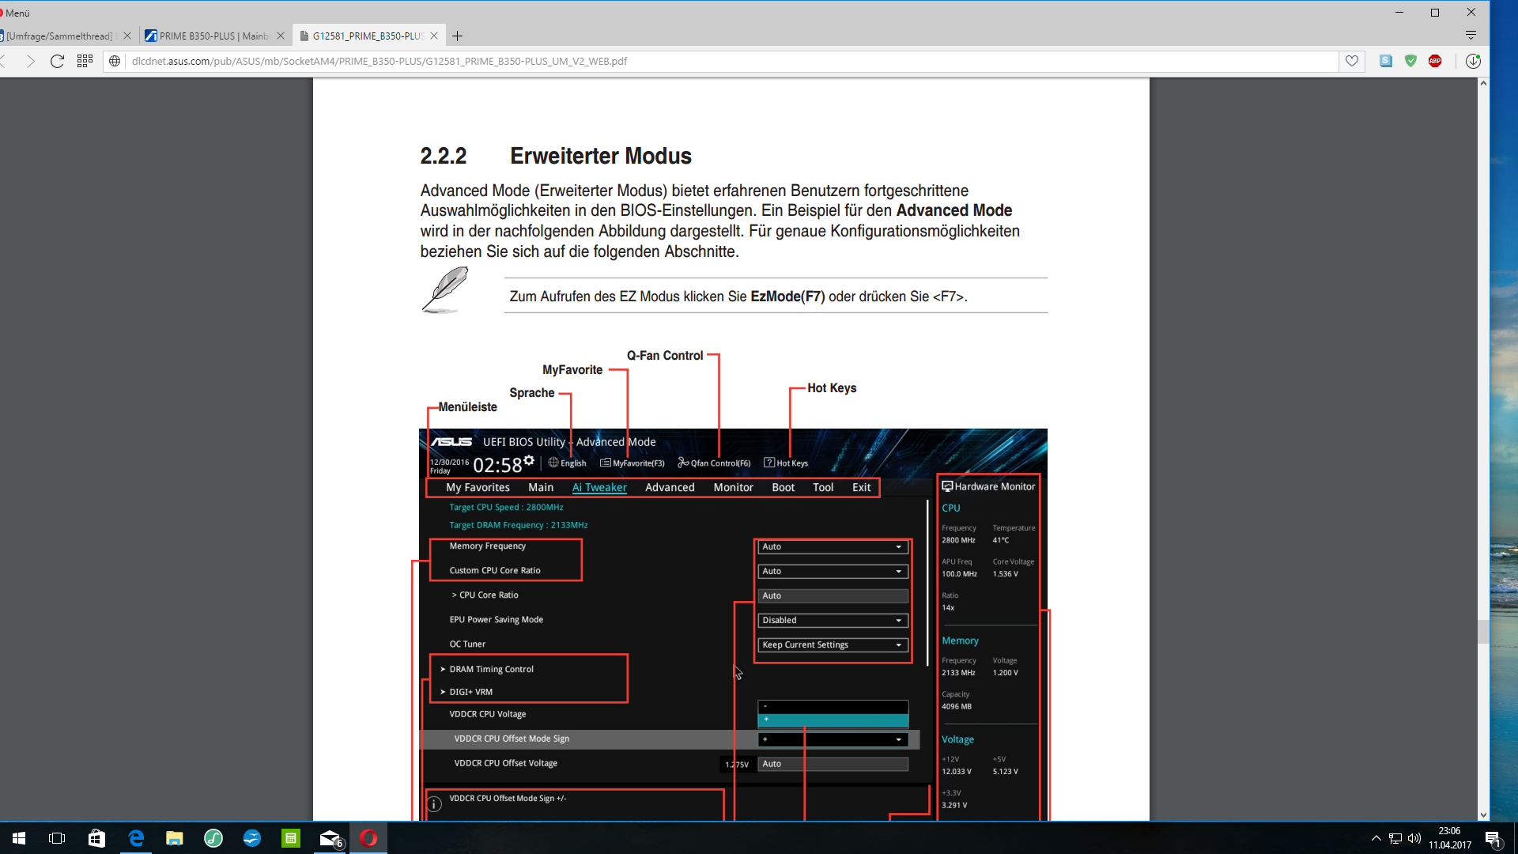
Task: Switch to the Umfrage/Sammelthread tab
Action: point(59,36)
